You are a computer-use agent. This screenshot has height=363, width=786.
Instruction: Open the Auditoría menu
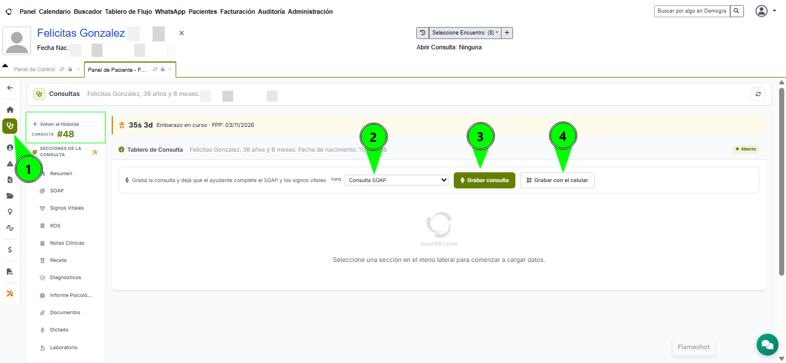[x=271, y=11]
